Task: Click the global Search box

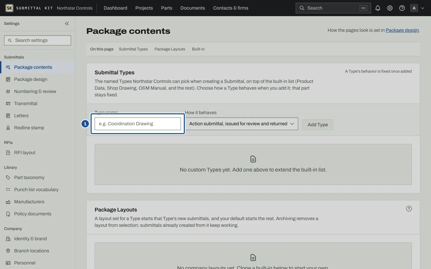Action: pyautogui.click(x=333, y=8)
